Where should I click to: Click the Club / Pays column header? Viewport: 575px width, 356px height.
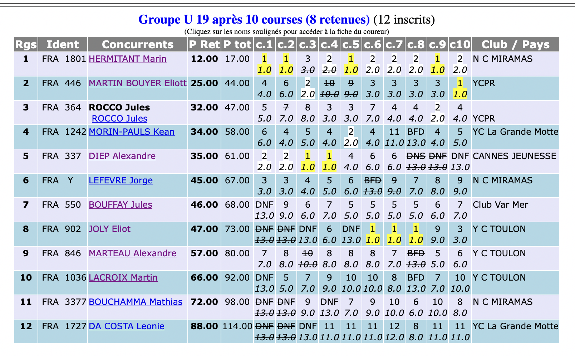point(515,44)
